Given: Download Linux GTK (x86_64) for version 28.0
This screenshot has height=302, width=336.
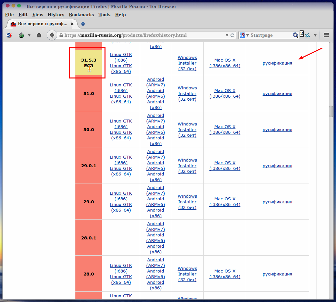Looking at the screenshot, I should pos(121,279).
